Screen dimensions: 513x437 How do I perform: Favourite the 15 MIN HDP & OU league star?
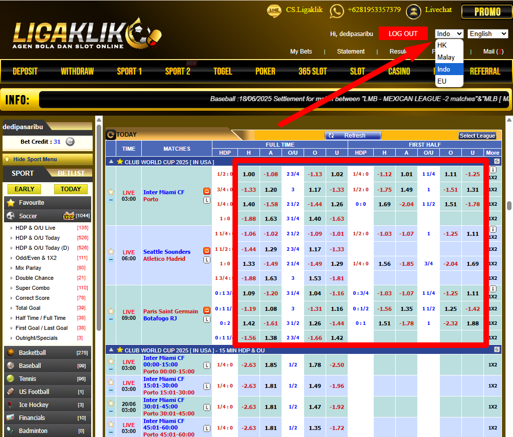coord(120,350)
